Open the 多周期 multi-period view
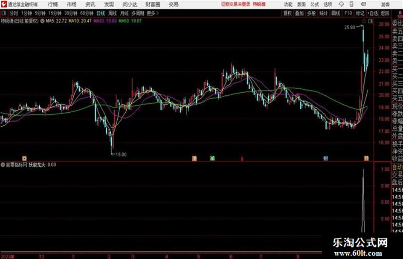Viewport: 403px width, 259px height. [138, 13]
